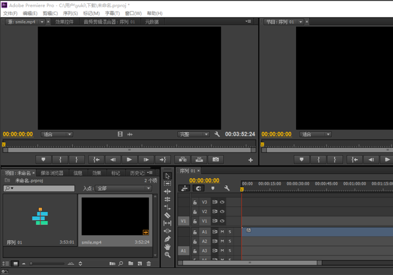Image resolution: width=393 pixels, height=275 pixels.
Task: Open the 完整 playback resolution dropdown
Action: click(x=193, y=134)
